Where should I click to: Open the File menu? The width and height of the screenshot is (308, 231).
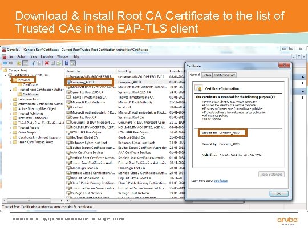point(11,56)
